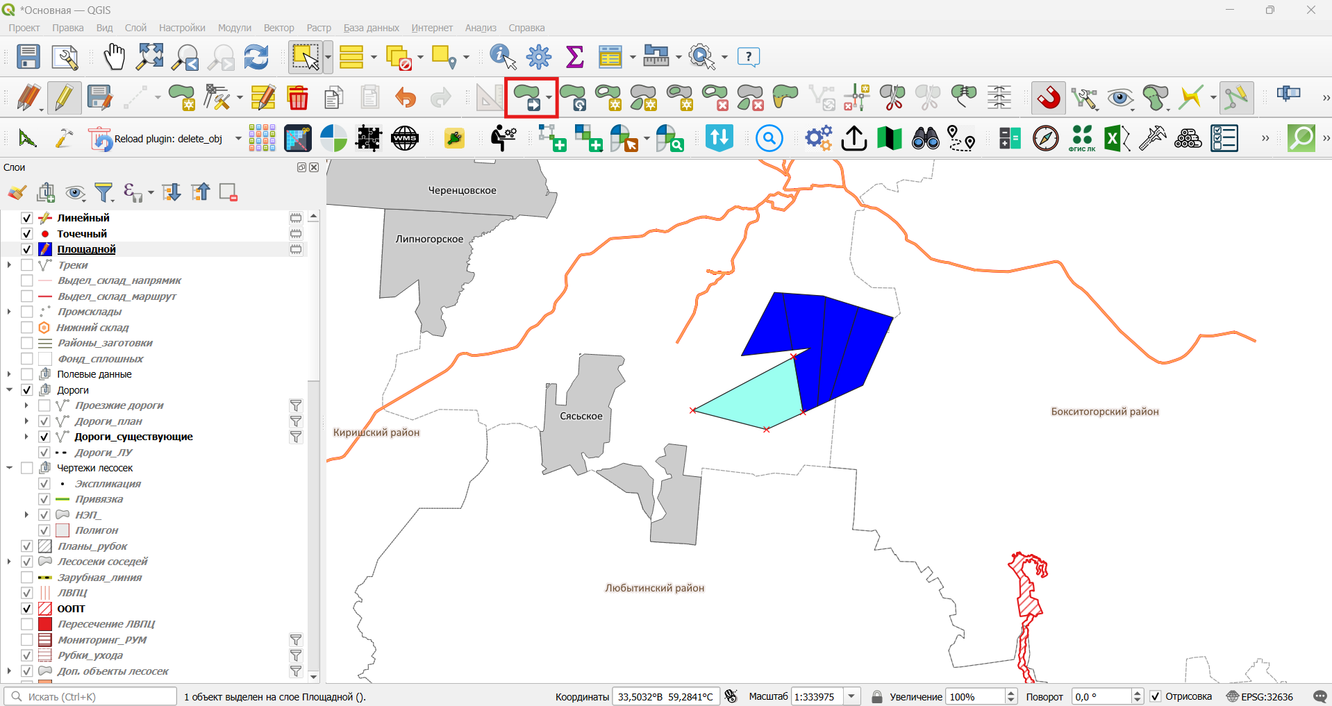Enable snapping with the magnet icon
The width and height of the screenshot is (1332, 706).
[x=1049, y=97]
